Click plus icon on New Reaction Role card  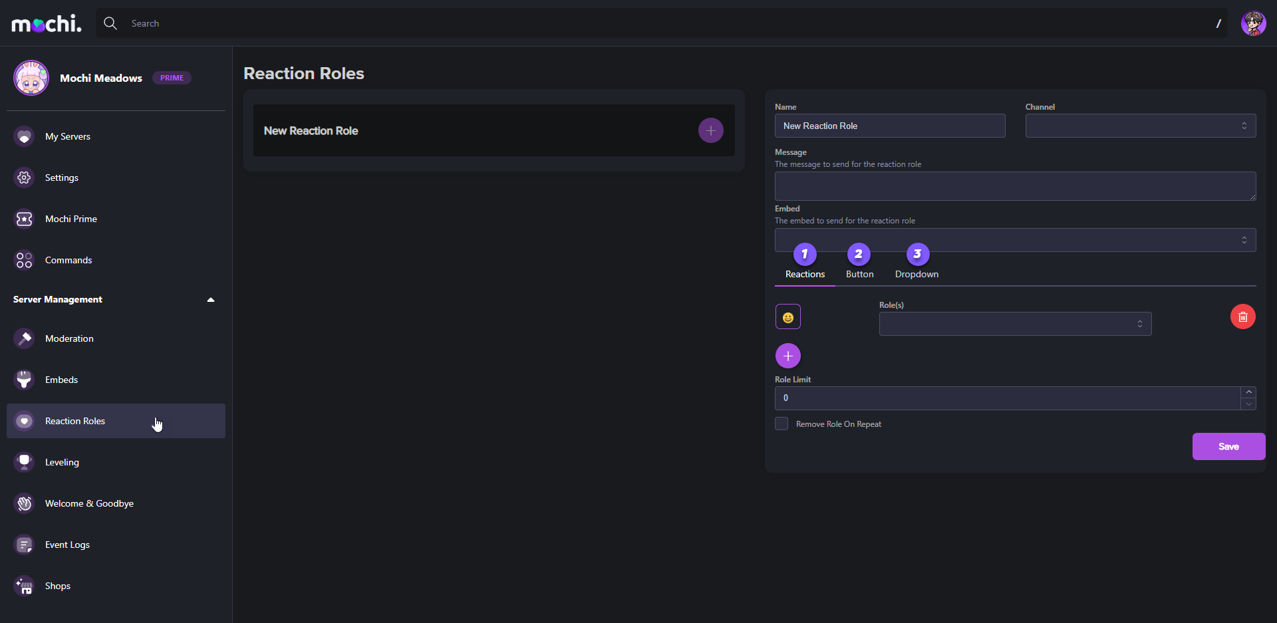[710, 131]
